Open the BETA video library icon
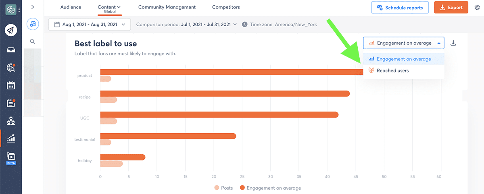The image size is (484, 194). [x=11, y=157]
